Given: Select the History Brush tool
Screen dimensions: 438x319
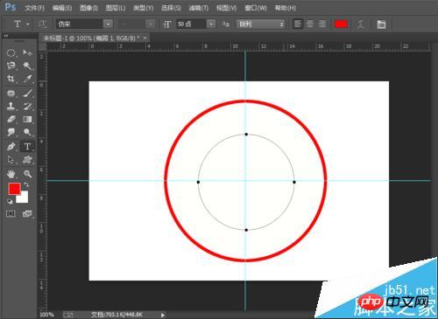Looking at the screenshot, I should (x=27, y=107).
